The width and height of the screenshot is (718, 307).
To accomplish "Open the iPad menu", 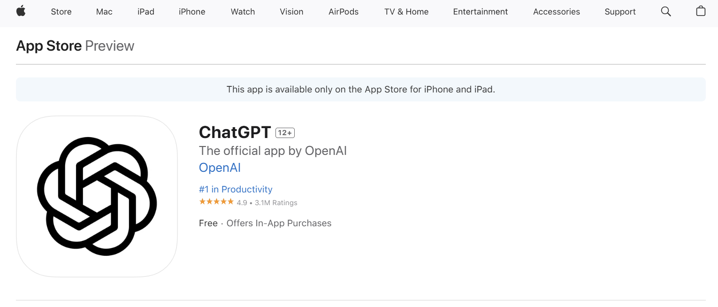I will 146,12.
